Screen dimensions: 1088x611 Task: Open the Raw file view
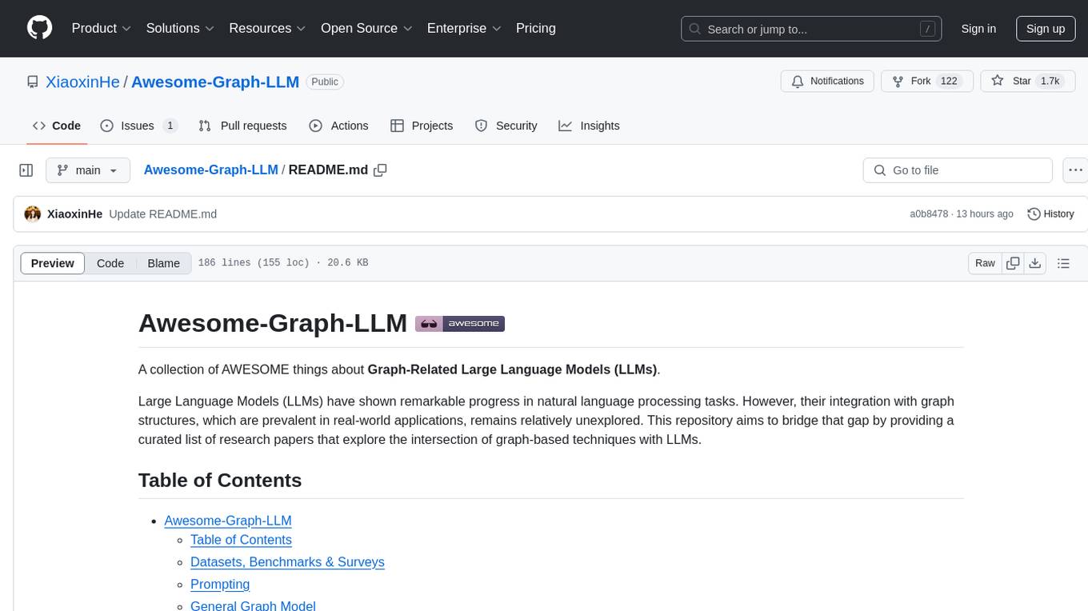[x=985, y=263]
